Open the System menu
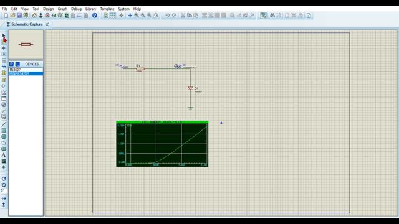Screen dimensions: 399x224 click(123, 9)
